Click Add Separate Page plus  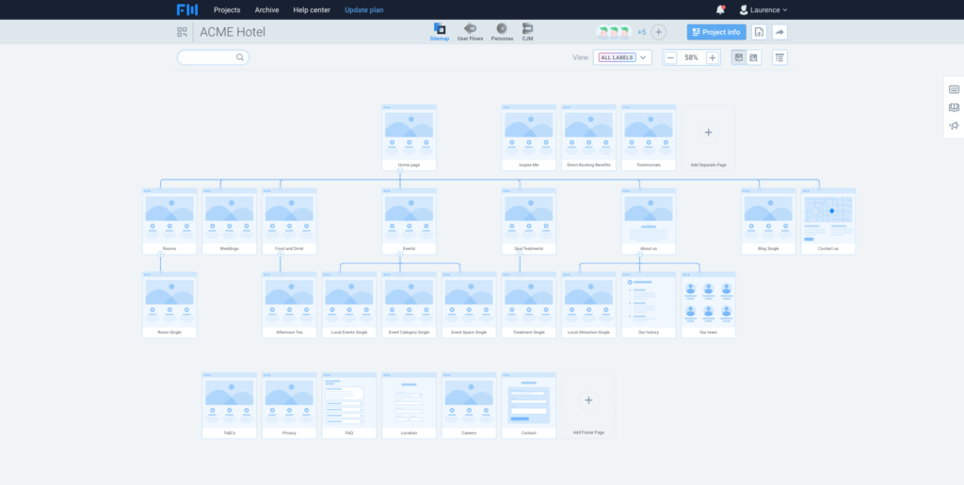point(708,132)
